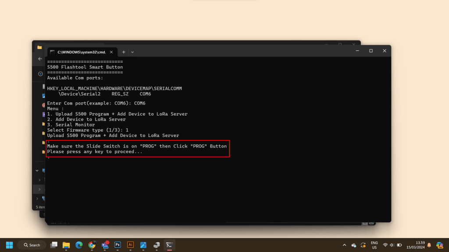Select the C:\WINDOWS\system32\cmd.exe tab
The width and height of the screenshot is (449, 252).
pyautogui.click(x=79, y=52)
